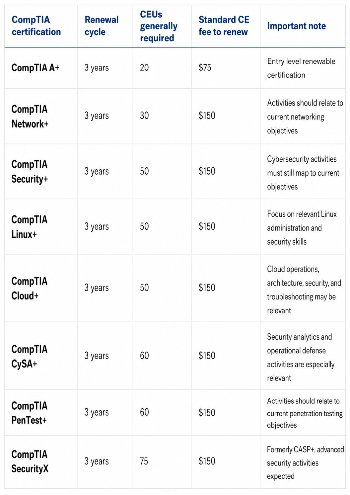Click the Renewal cycle column header
This screenshot has height=495, width=350.
coord(102,26)
